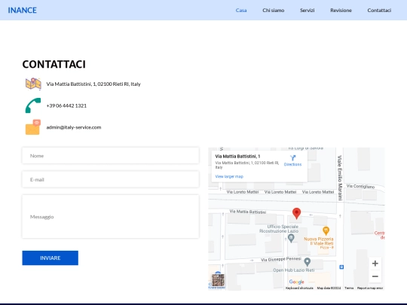
Task: Go to the Chi siamo page
Action: click(x=274, y=11)
